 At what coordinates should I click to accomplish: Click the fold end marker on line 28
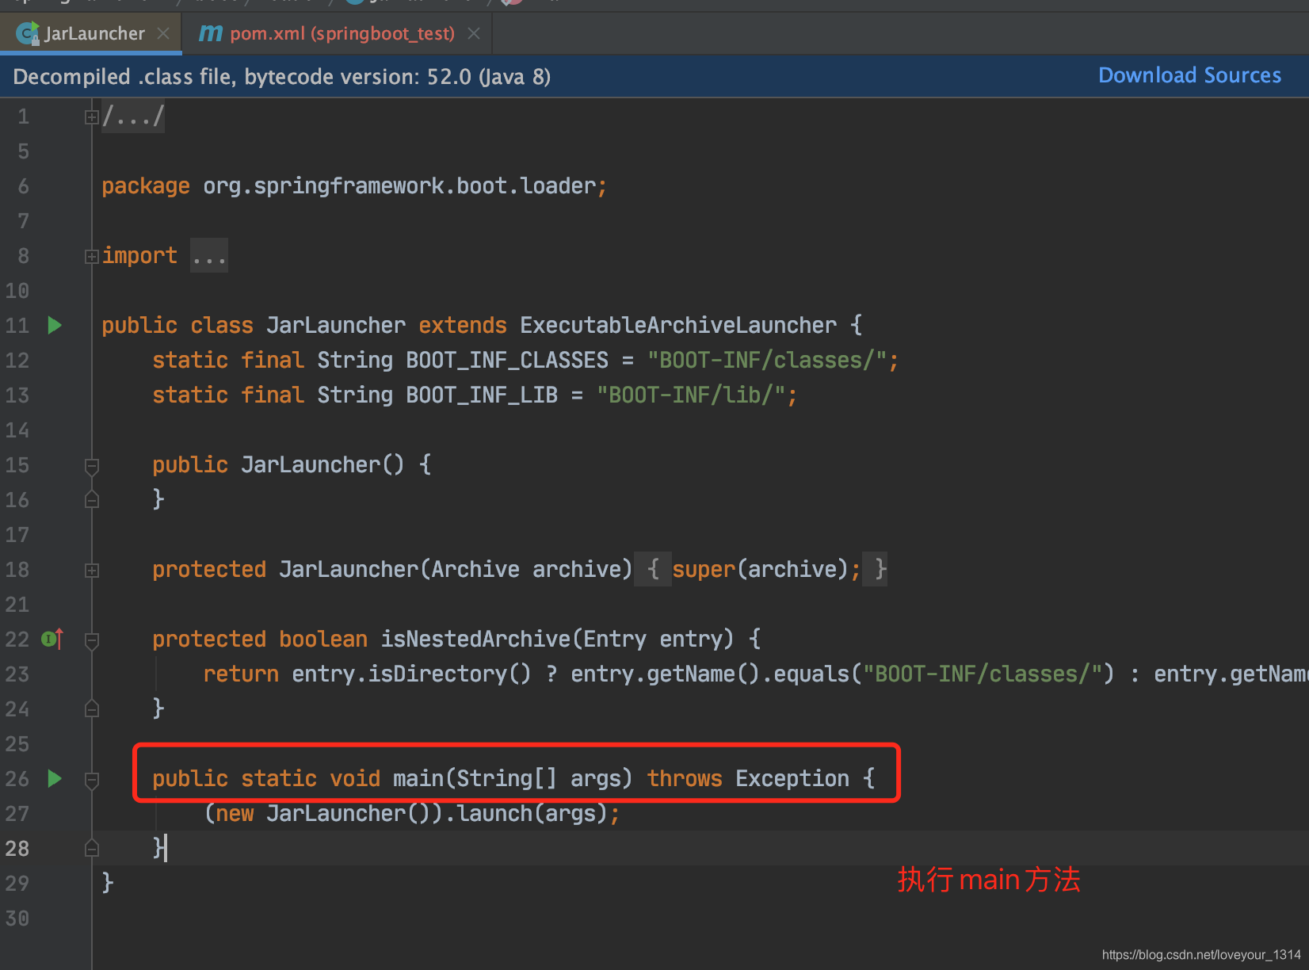pyautogui.click(x=92, y=848)
